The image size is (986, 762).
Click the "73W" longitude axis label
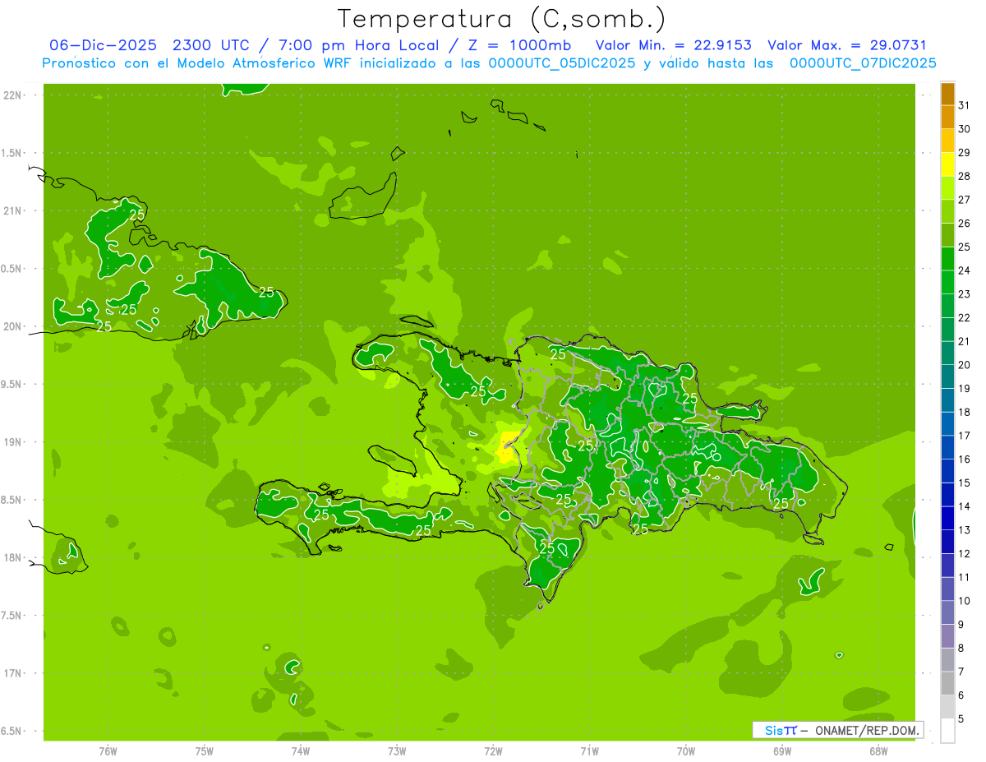[x=397, y=751]
